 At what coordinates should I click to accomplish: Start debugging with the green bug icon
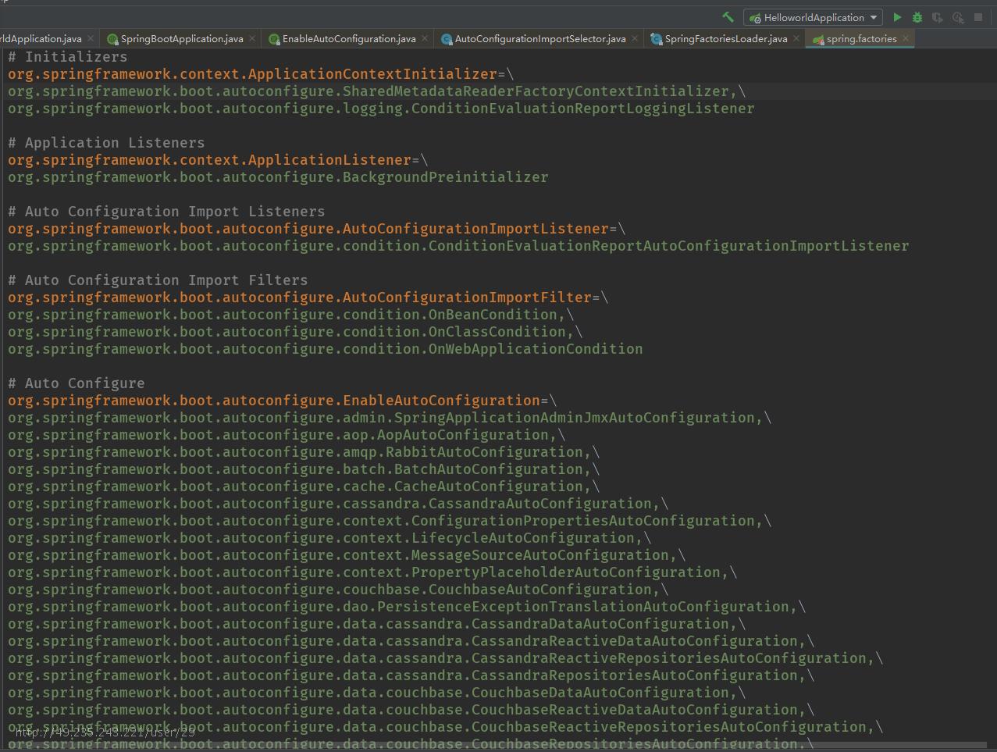(917, 17)
